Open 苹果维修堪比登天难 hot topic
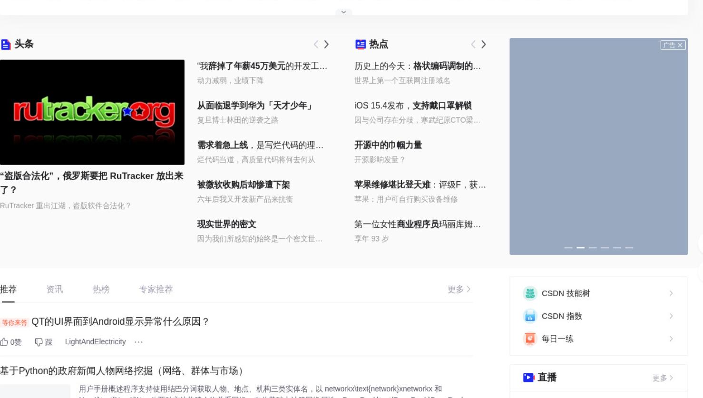This screenshot has height=398, width=703. (420, 184)
